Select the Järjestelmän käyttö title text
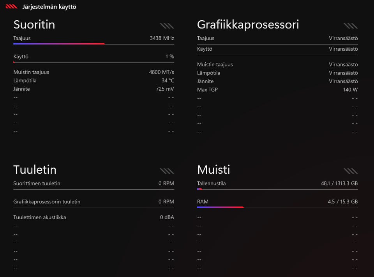The image size is (374, 277). coord(49,7)
